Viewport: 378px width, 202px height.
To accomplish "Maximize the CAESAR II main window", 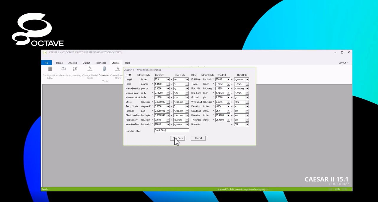I will point(342,52).
